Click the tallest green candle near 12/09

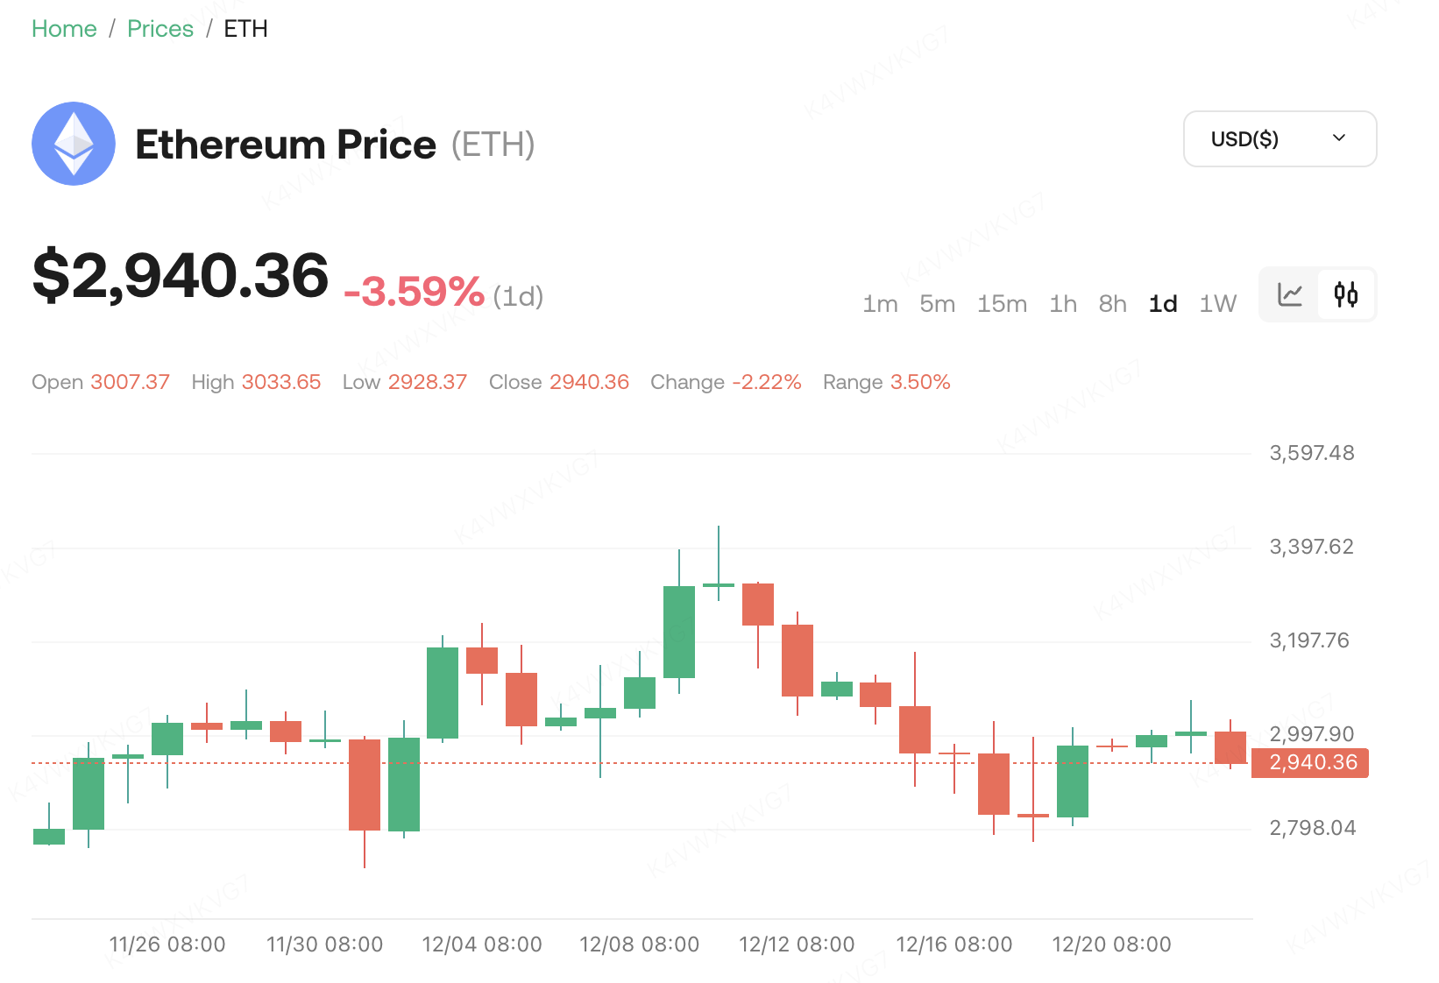679,631
